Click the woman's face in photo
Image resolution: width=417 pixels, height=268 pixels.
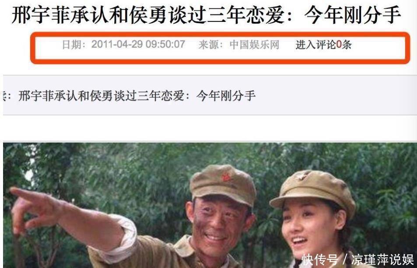(308, 228)
